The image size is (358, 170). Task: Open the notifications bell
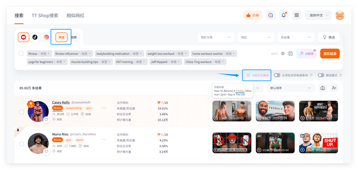pos(283,15)
